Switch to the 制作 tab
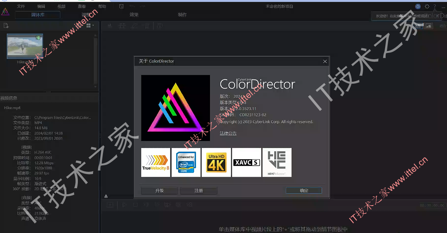The image size is (447, 233). click(x=182, y=14)
